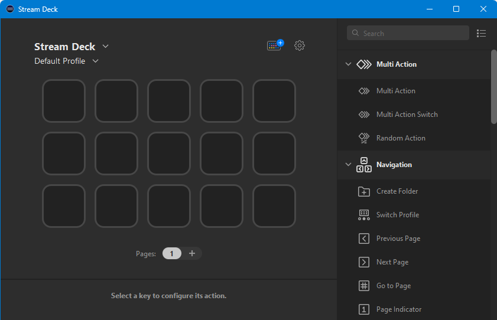
Task: Maximize the Stream Deck window
Action: tap(456, 9)
